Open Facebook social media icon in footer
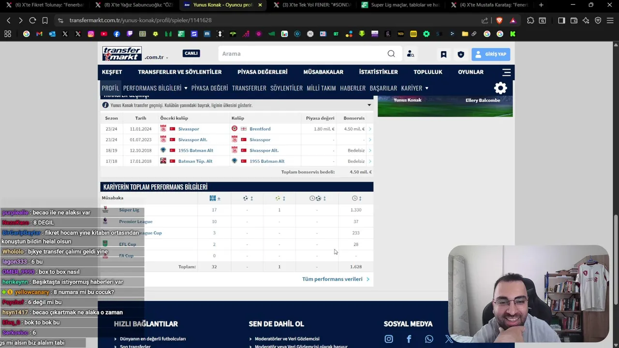 (x=409, y=339)
